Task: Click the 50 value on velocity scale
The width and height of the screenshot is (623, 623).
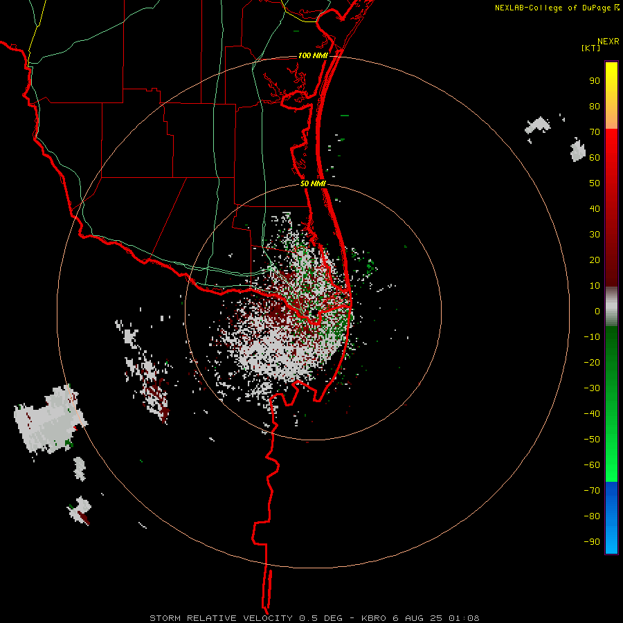Action: pyautogui.click(x=595, y=183)
